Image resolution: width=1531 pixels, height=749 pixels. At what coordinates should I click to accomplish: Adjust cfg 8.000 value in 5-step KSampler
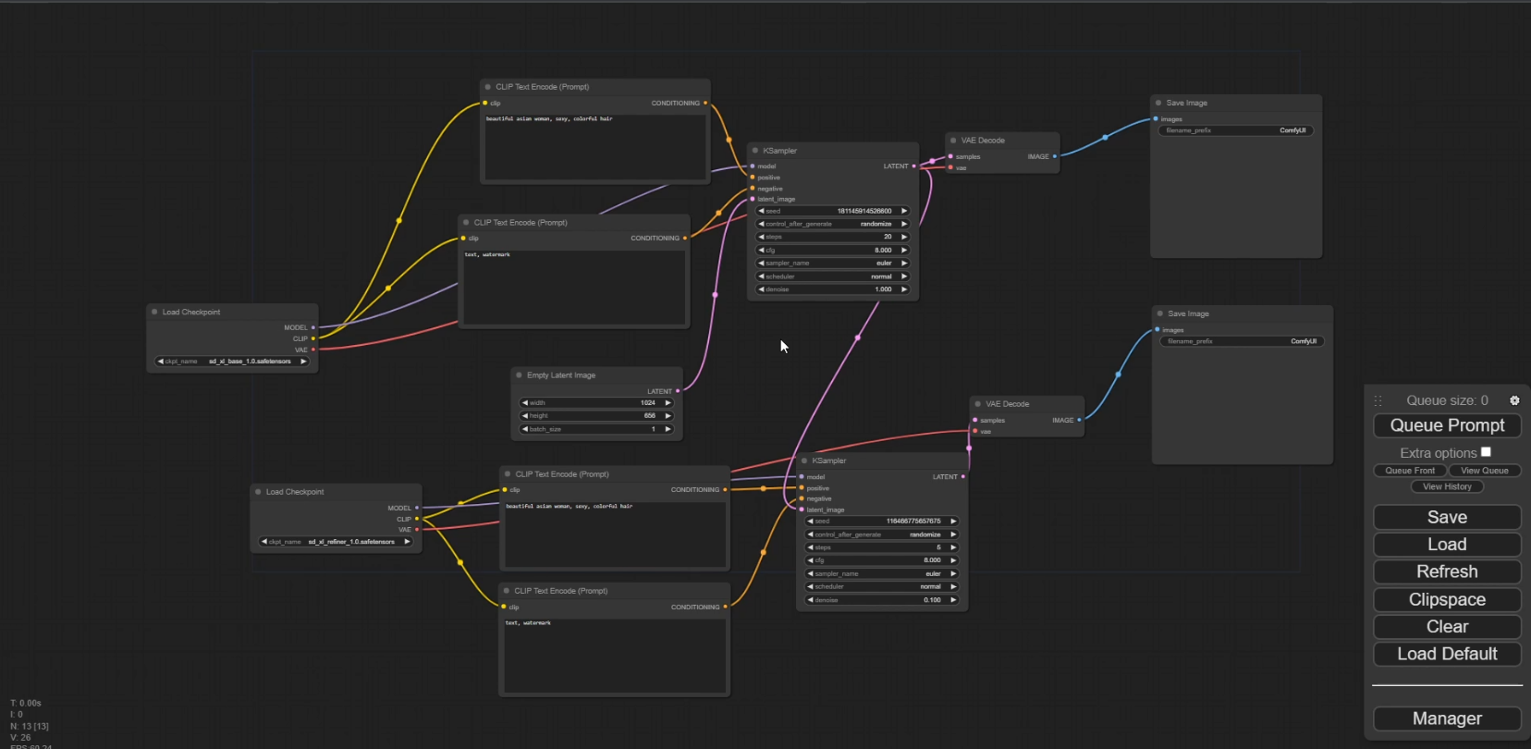point(882,560)
